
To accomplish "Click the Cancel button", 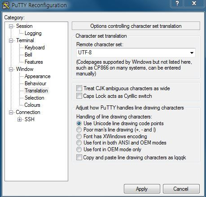I will point(181,189).
